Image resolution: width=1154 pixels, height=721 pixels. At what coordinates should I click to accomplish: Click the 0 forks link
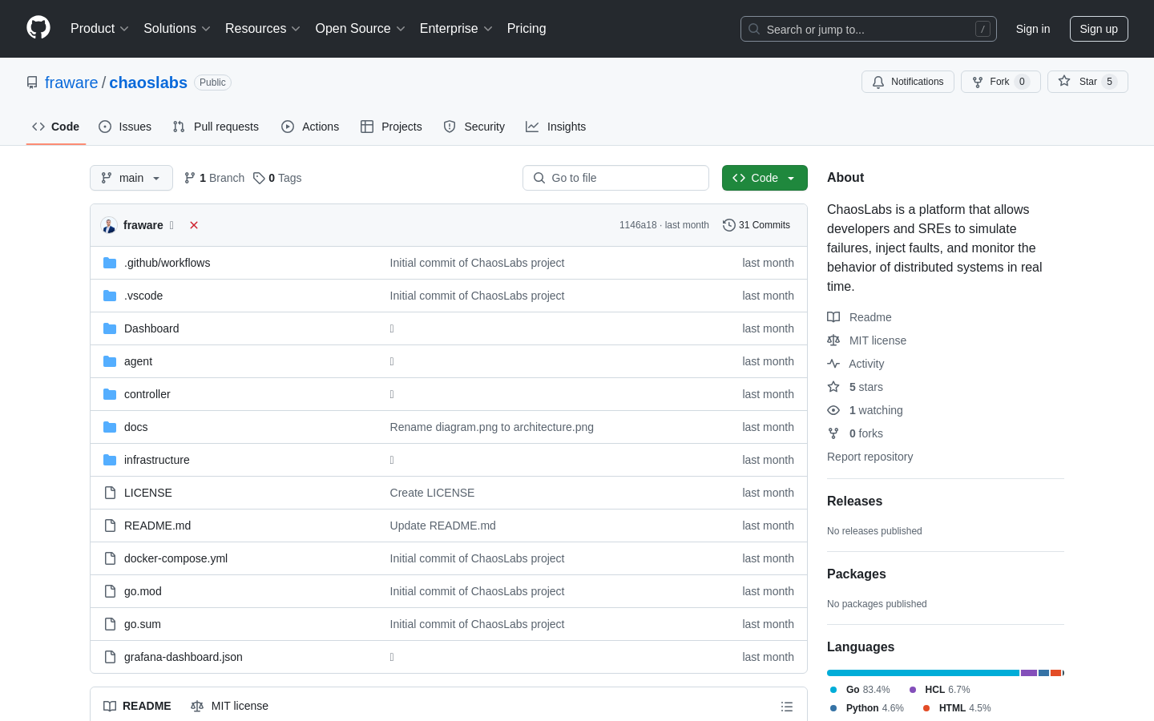855,433
